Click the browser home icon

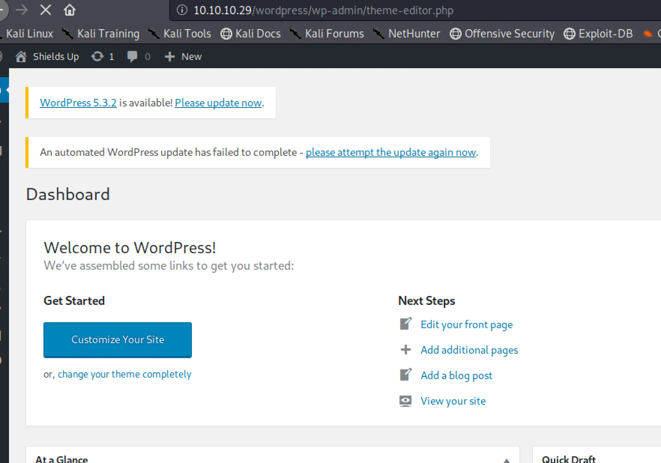point(70,10)
